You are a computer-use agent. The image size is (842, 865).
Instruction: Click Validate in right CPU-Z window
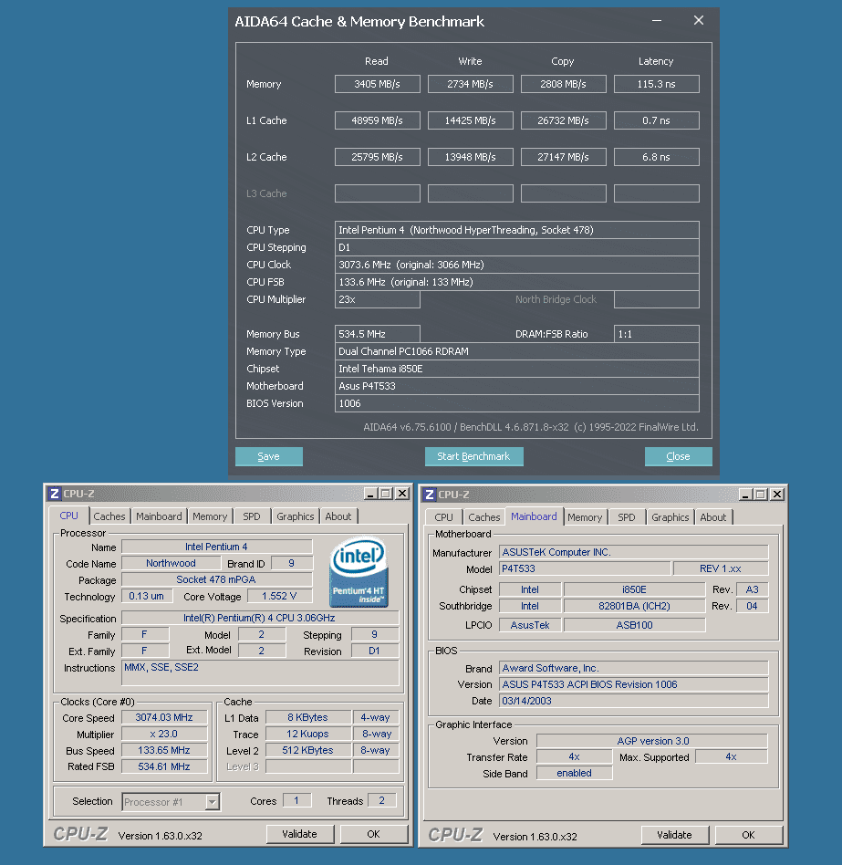tap(674, 835)
